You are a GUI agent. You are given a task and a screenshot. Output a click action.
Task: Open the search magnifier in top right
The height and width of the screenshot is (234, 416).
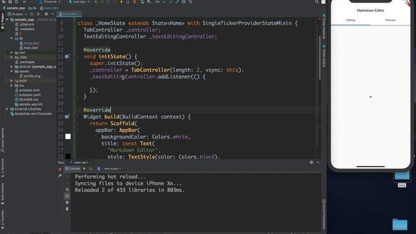click(x=317, y=2)
